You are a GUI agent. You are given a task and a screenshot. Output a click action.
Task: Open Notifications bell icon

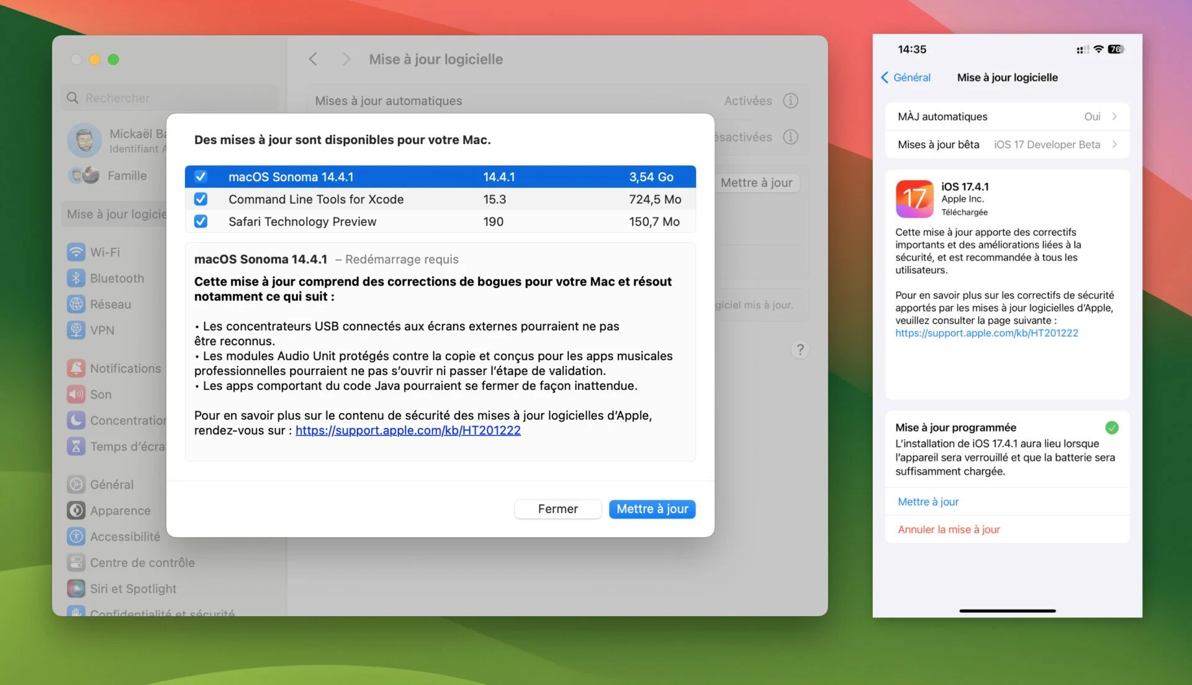click(x=76, y=368)
